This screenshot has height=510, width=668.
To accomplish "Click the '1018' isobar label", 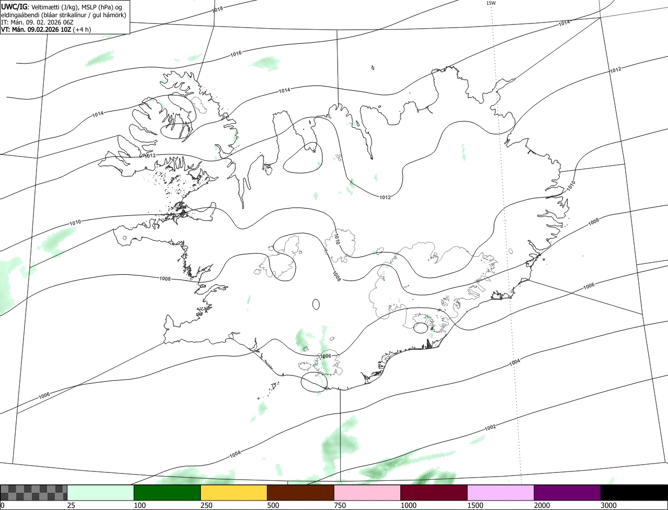I will point(218,9).
